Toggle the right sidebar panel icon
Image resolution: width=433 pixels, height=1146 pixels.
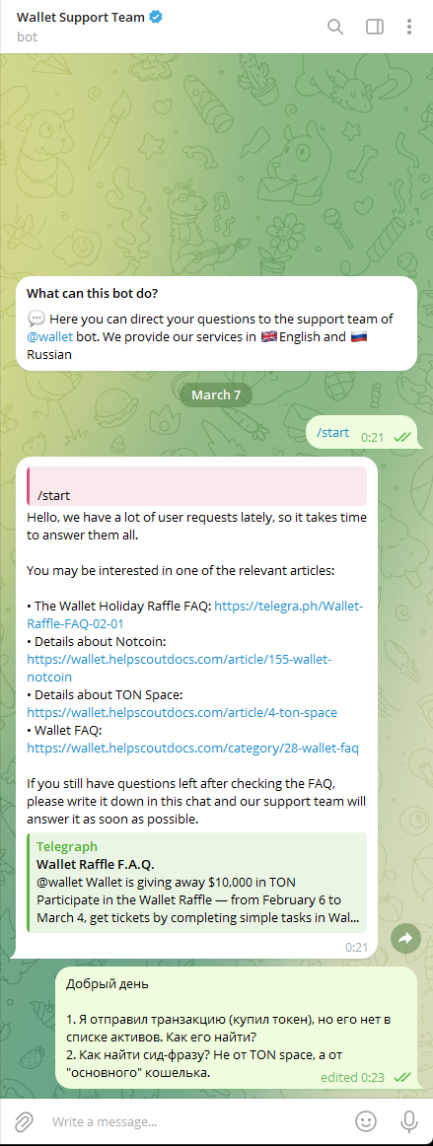(375, 27)
